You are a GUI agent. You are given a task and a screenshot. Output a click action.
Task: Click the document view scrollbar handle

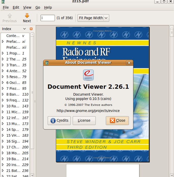(172, 33)
